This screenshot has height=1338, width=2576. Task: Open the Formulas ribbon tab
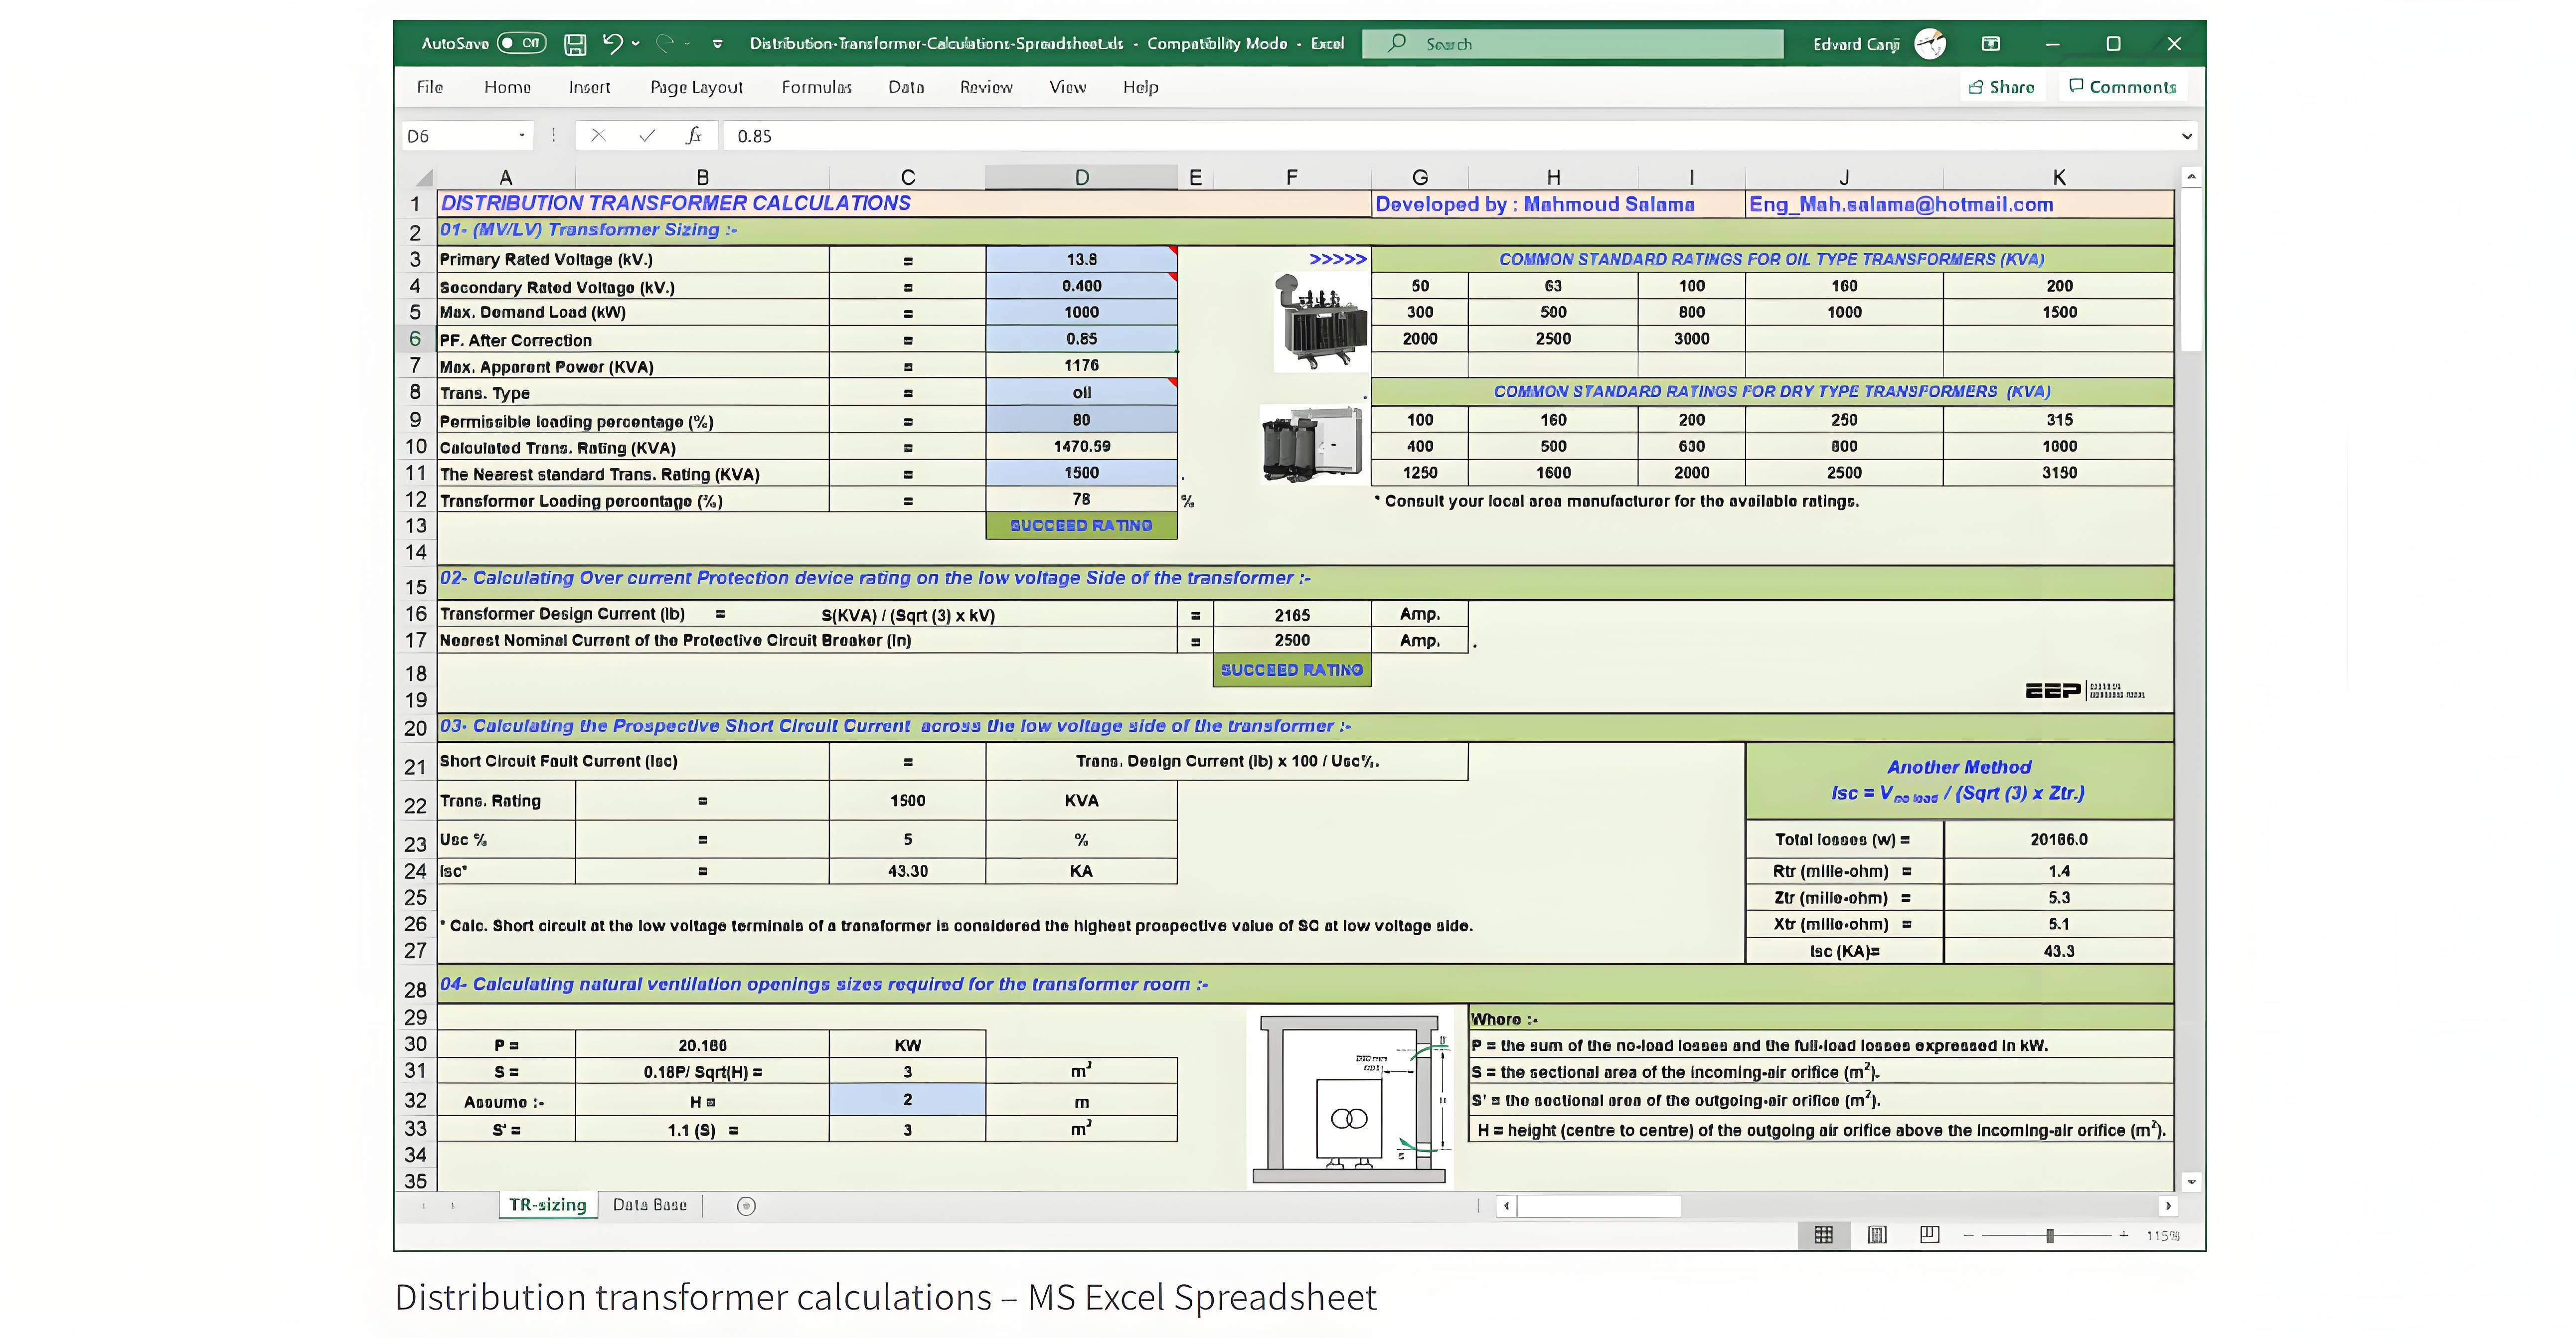pyautogui.click(x=817, y=87)
